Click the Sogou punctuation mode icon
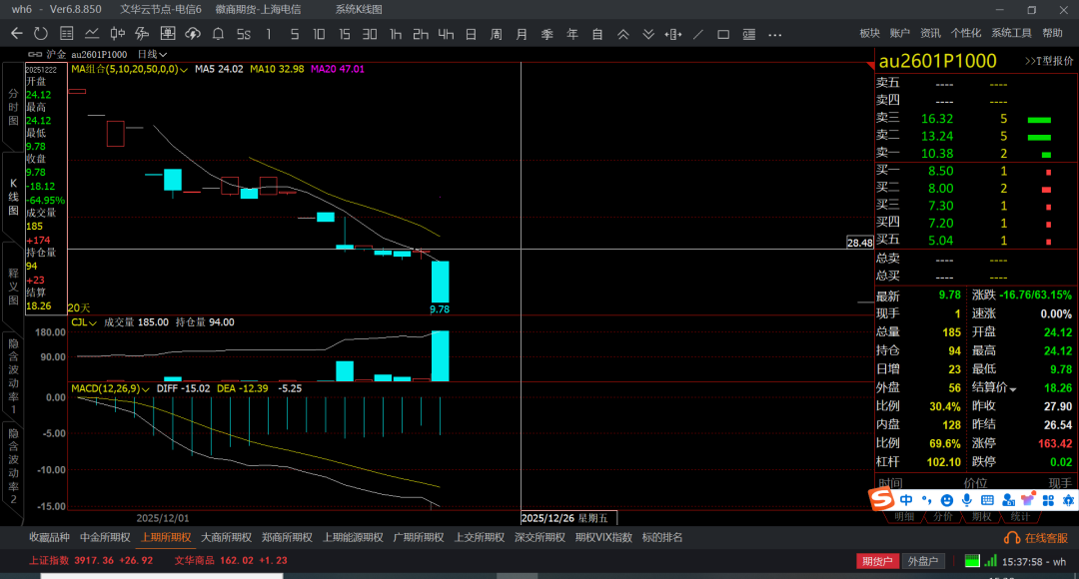 click(x=927, y=500)
